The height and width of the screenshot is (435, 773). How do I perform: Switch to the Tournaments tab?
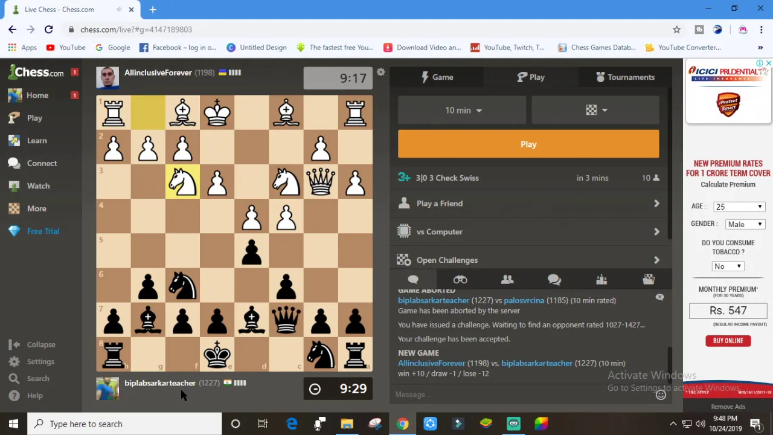click(625, 77)
